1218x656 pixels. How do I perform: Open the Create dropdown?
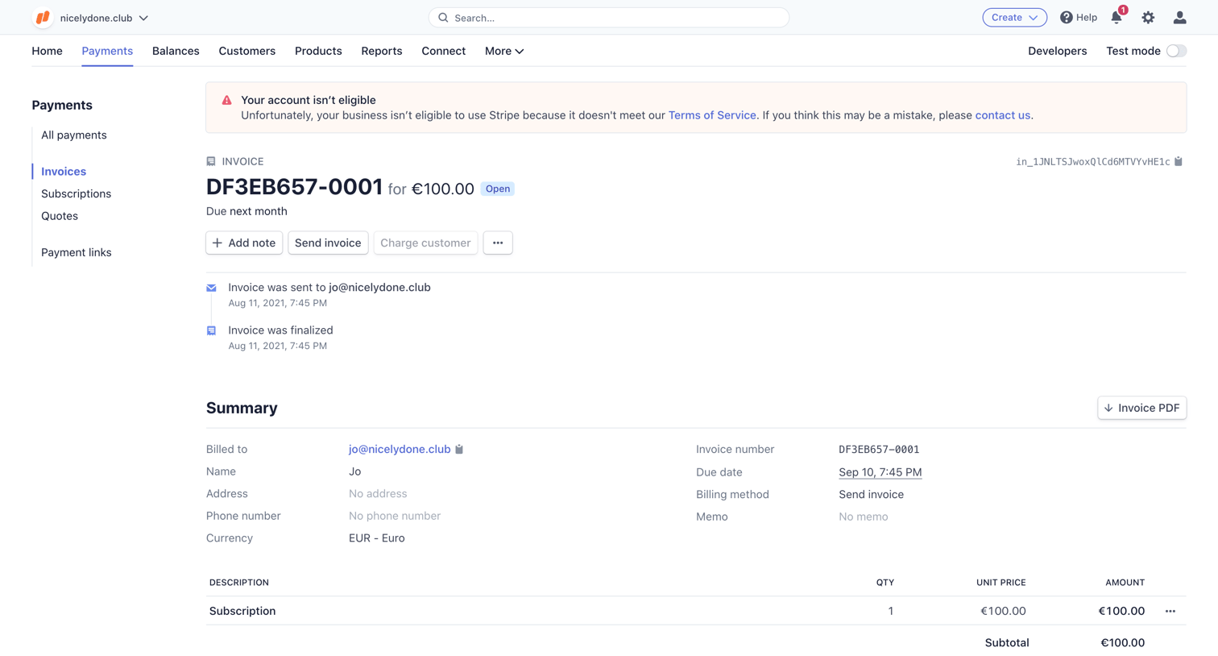click(1014, 17)
